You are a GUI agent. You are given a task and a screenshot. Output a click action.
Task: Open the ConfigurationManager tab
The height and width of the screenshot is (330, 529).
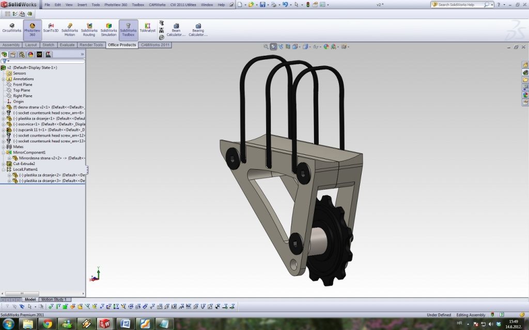pos(22,54)
